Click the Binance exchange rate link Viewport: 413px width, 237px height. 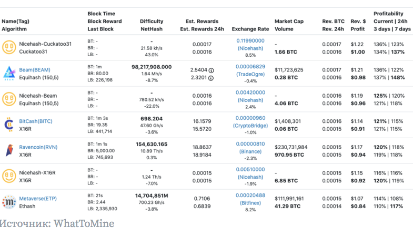coord(250,151)
